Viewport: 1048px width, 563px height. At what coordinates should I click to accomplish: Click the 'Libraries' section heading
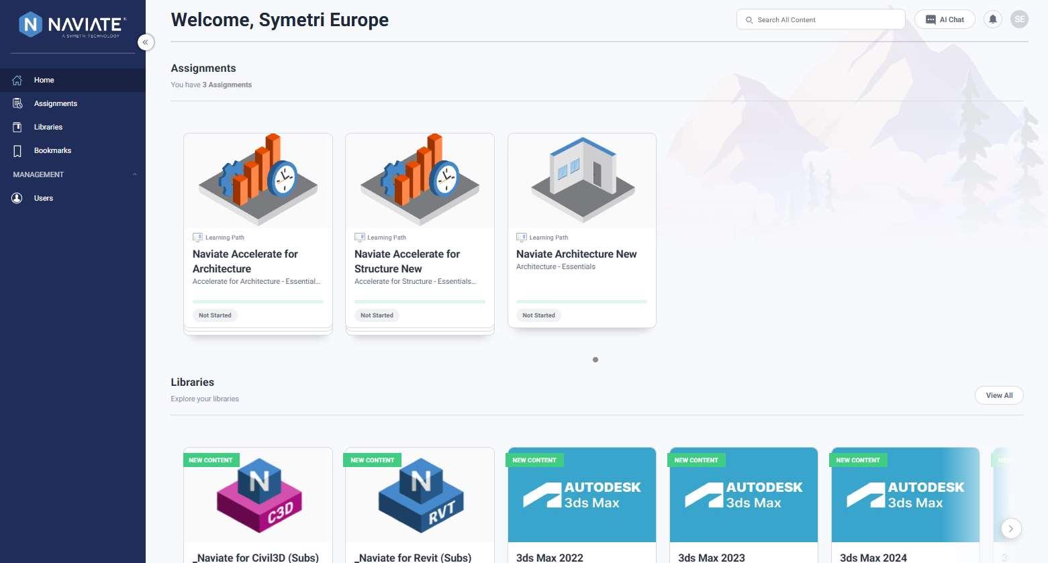(x=193, y=382)
